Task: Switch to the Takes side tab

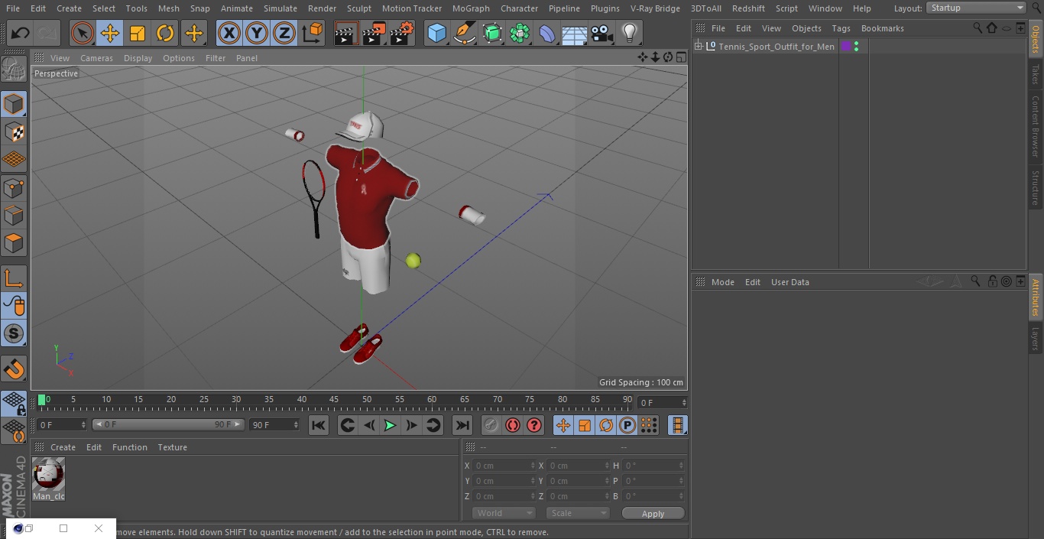Action: pyautogui.click(x=1036, y=74)
